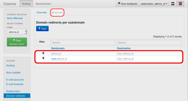Click the 'Displaying 1-2 of 2 results.' text

coord(168,37)
